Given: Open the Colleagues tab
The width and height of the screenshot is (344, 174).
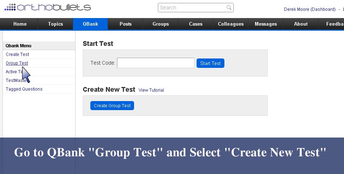Looking at the screenshot, I should pyautogui.click(x=231, y=24).
